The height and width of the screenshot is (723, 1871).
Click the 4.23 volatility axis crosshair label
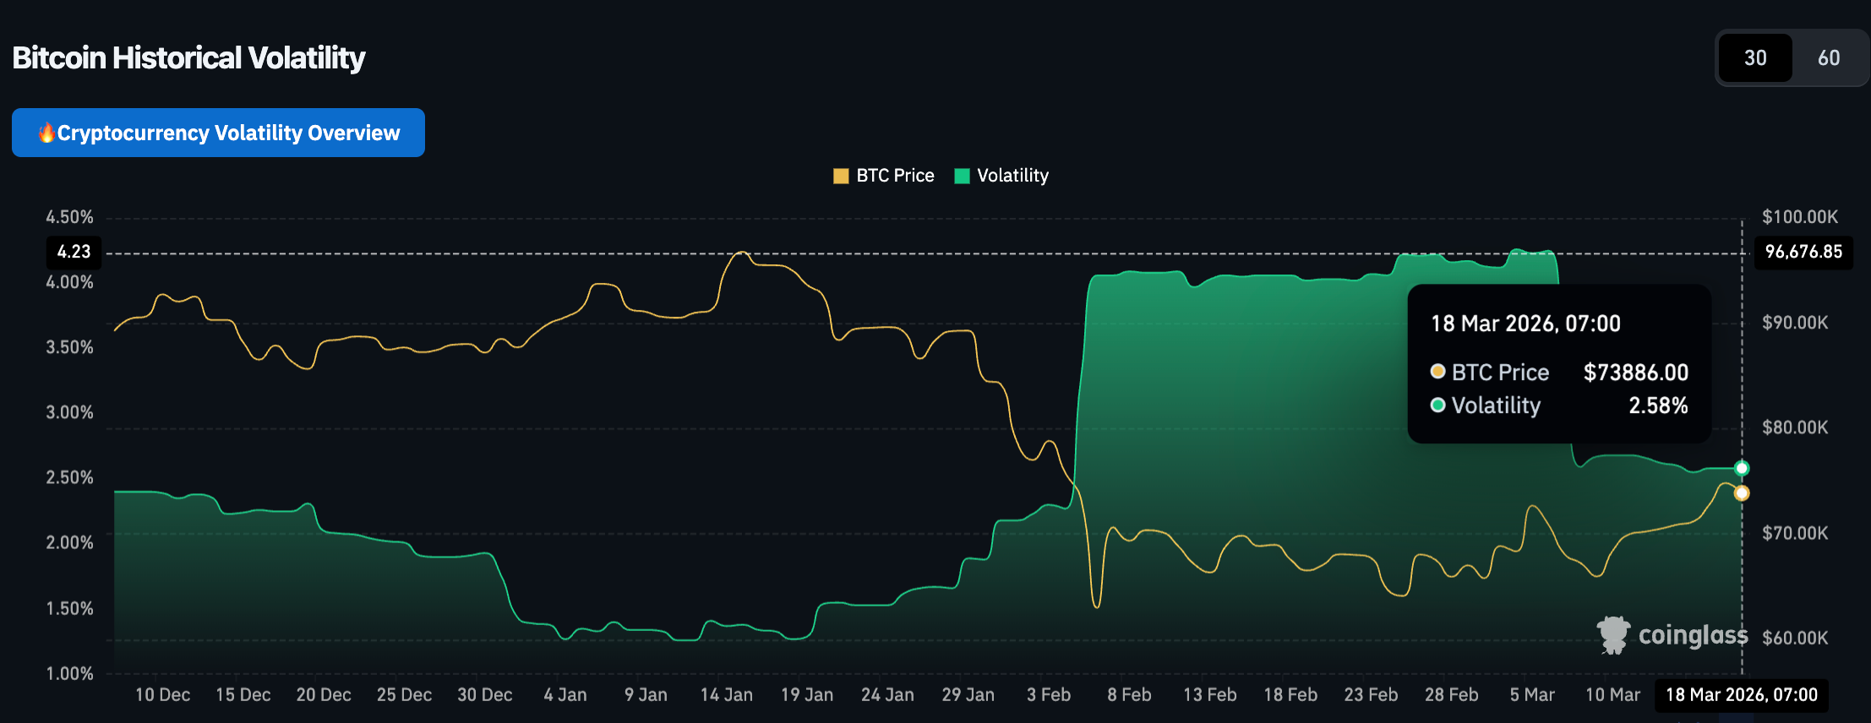tap(74, 252)
